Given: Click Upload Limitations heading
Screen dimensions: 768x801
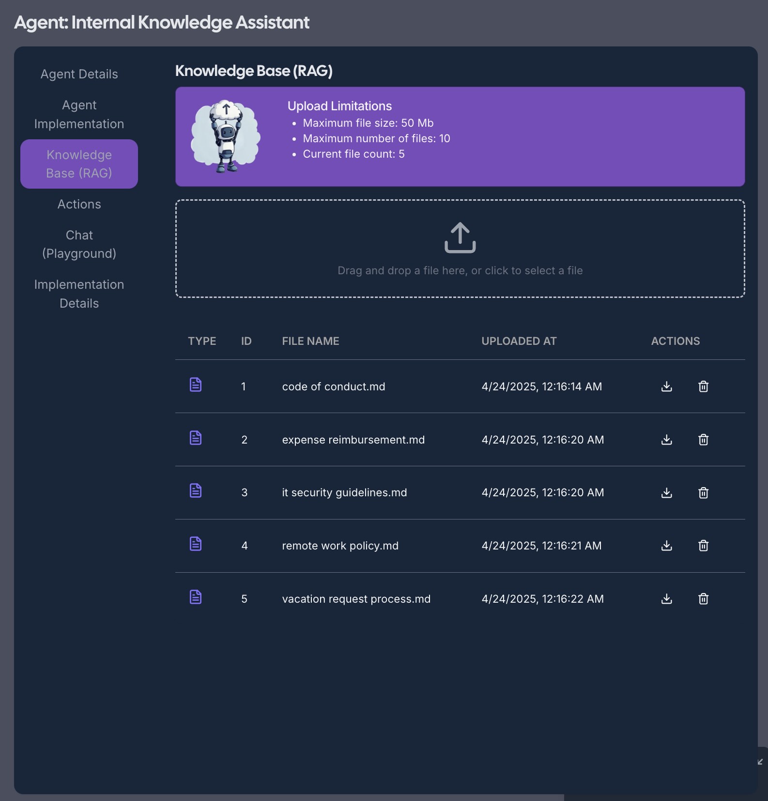Looking at the screenshot, I should [x=339, y=106].
